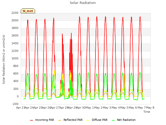
Task: Click the red Incoming PAR legend swatch
Action: [31, 120]
